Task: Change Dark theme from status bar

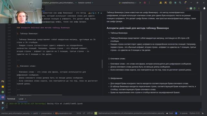Action: pos(169,113)
